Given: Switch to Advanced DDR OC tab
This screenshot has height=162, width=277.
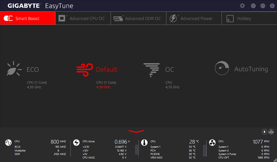Looking at the screenshot, I should pyautogui.click(x=138, y=18).
